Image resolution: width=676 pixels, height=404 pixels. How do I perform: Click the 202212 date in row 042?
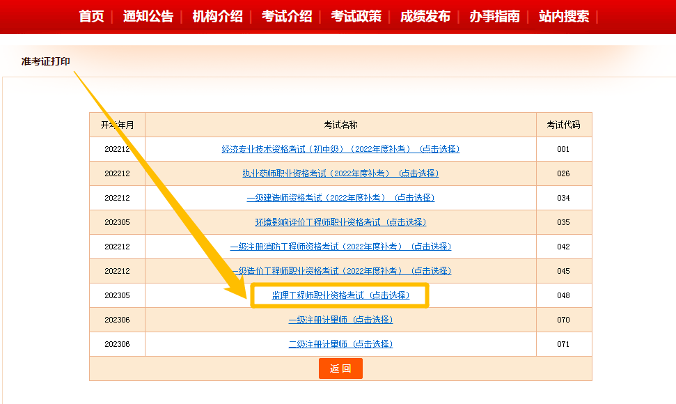pos(117,247)
